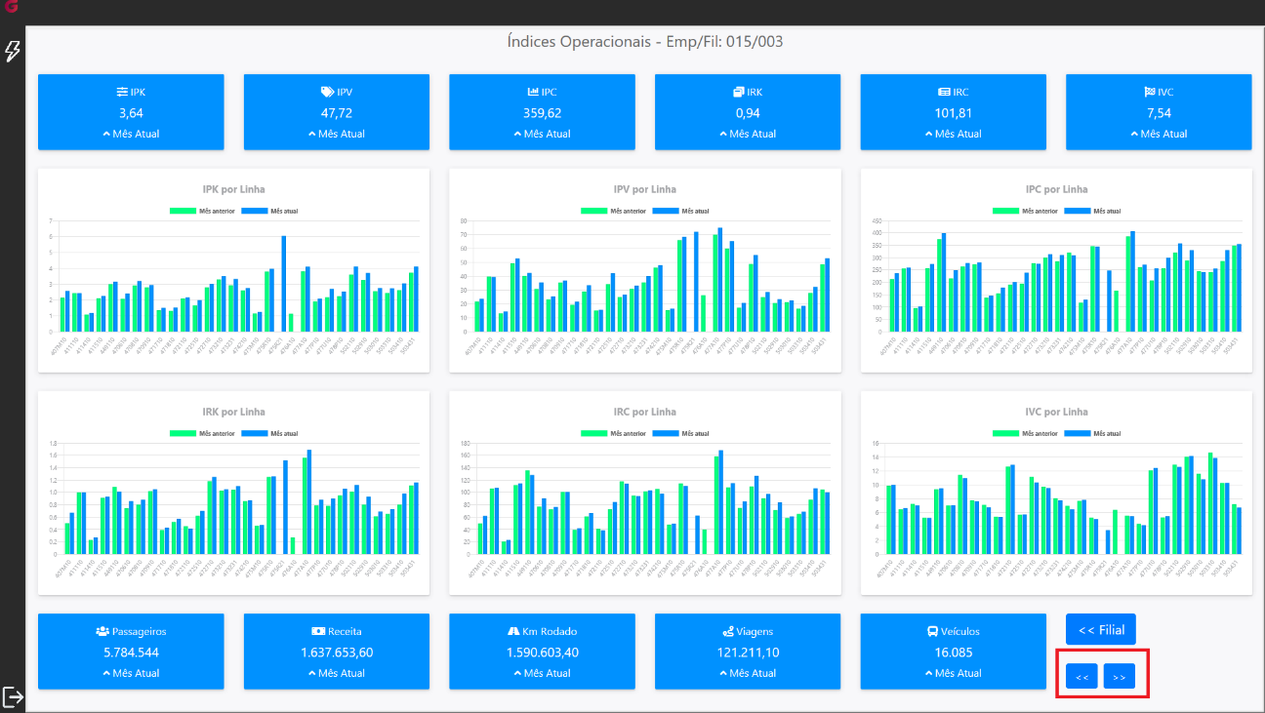Click the << Filial button
1265x713 pixels.
[1101, 629]
